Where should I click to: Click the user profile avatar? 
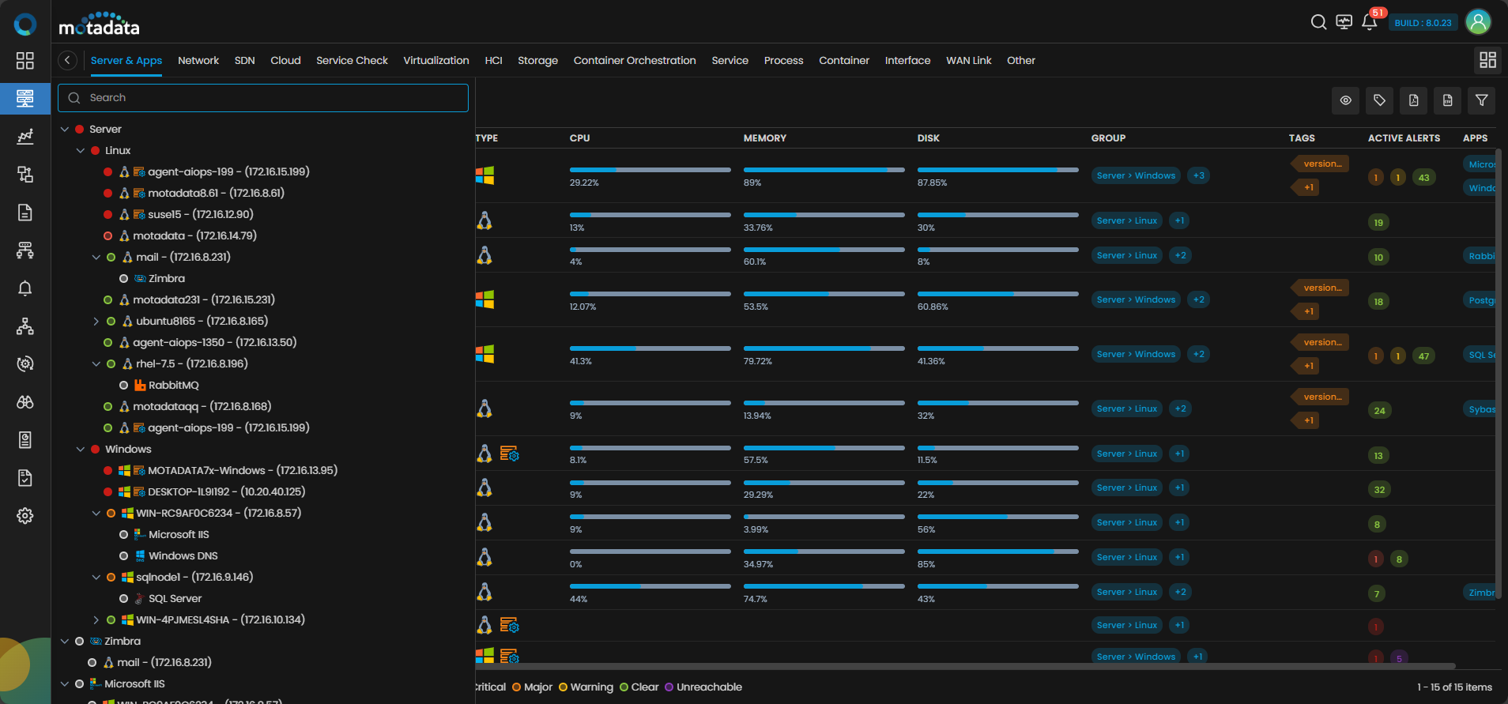[x=1478, y=22]
